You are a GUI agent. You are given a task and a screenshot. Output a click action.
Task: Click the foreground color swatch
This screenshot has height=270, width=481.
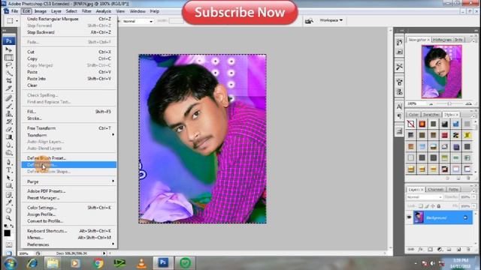8,233
